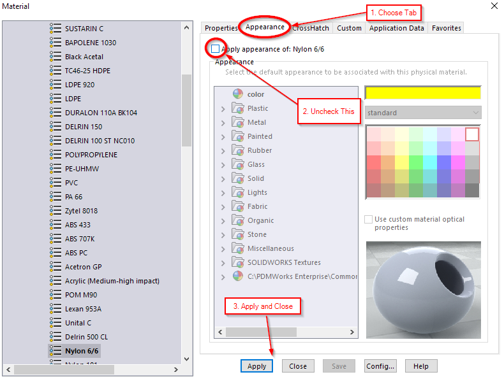Screen dimensions: 504x377
Task: Click the color appearance sphere icon
Action: pos(238,94)
